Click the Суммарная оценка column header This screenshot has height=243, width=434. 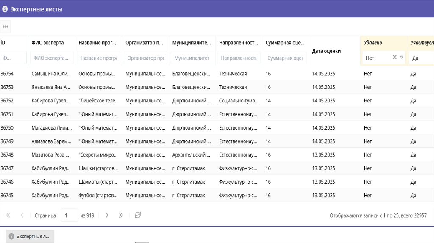(285, 43)
